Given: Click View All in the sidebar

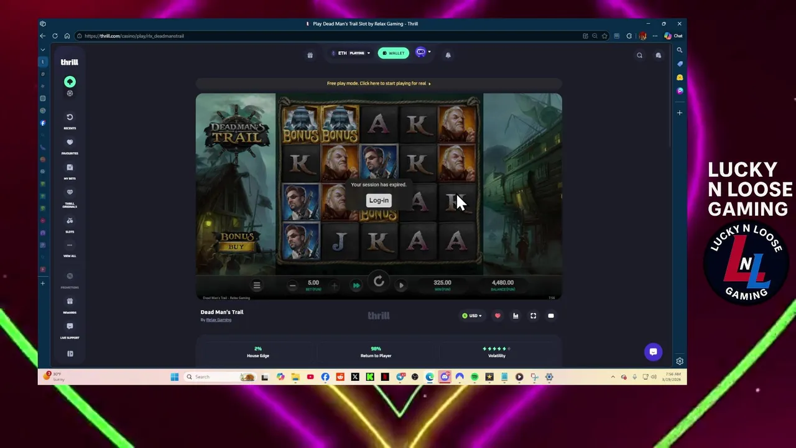Looking at the screenshot, I should (70, 248).
